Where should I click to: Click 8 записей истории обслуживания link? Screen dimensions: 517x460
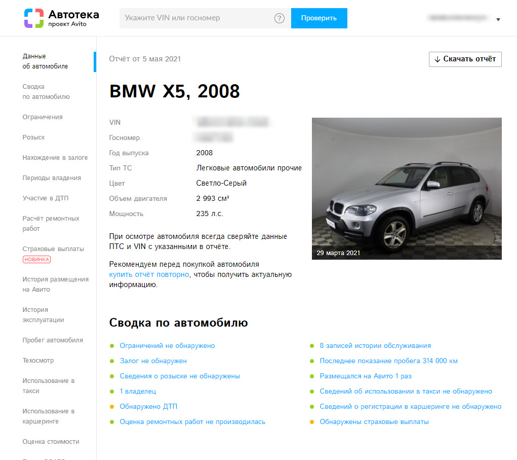tap(375, 346)
